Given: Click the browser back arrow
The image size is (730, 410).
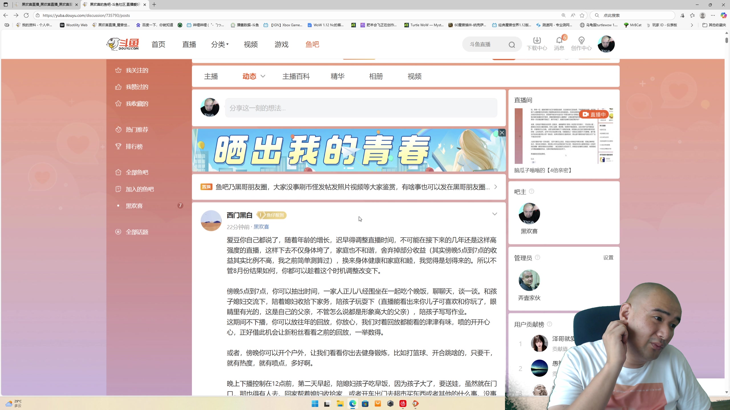Looking at the screenshot, I should (x=6, y=15).
